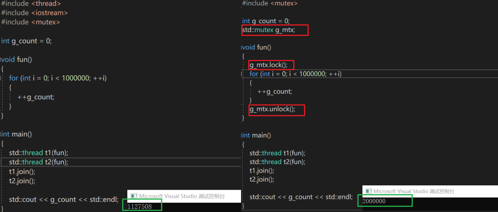Click 't1.join();' in the right code listing

tap(262, 171)
